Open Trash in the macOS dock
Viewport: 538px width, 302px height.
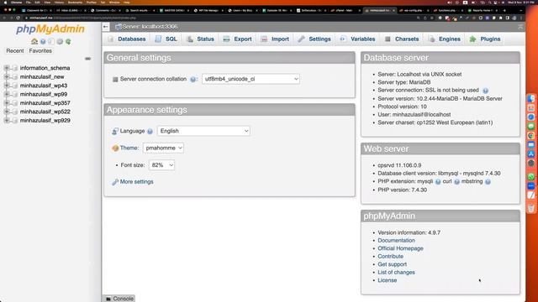[530, 208]
